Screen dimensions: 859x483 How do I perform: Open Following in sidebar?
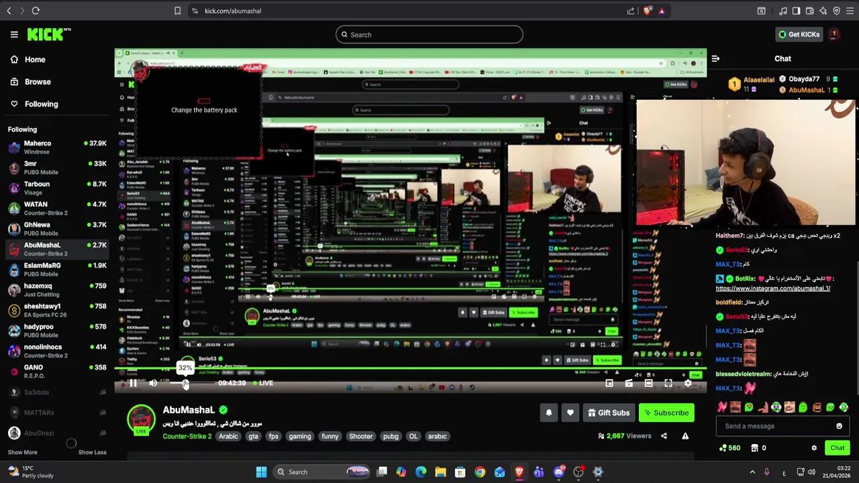34,104
